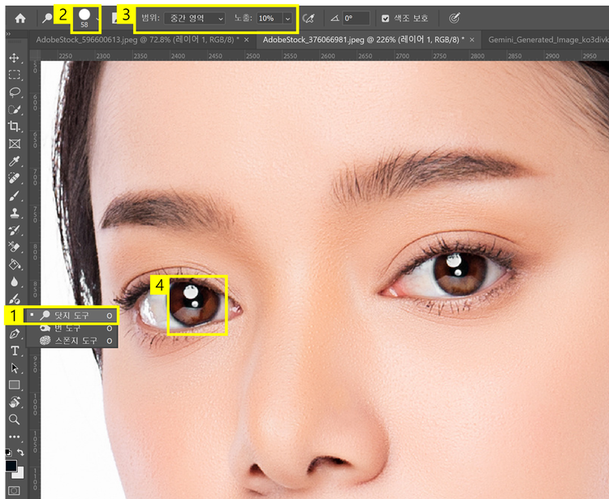
Task: Select the Frame tool
Action: click(x=15, y=144)
